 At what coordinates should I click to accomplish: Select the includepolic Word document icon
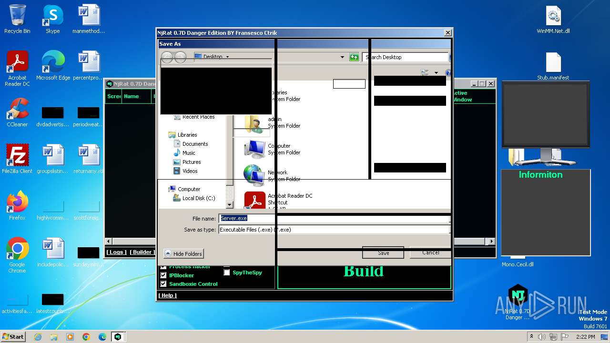pyautogui.click(x=53, y=252)
